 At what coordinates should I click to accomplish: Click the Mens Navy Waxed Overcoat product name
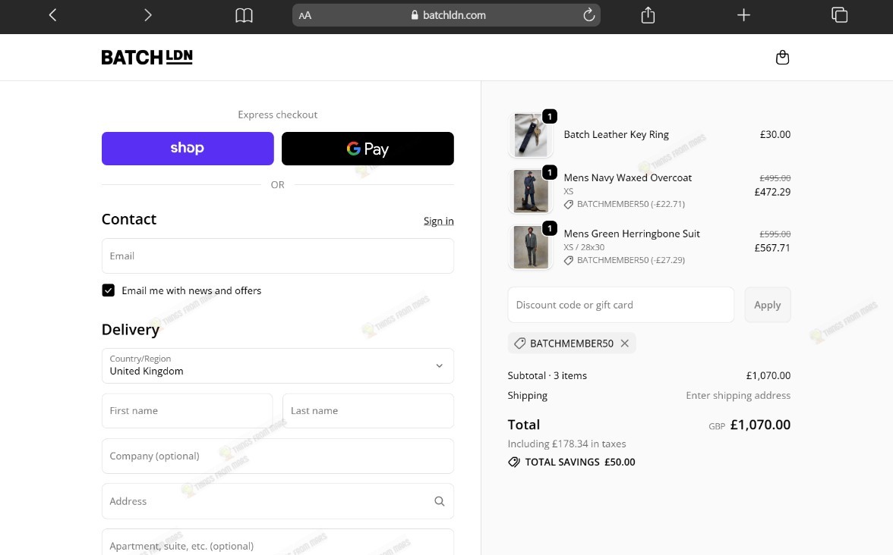click(x=627, y=177)
